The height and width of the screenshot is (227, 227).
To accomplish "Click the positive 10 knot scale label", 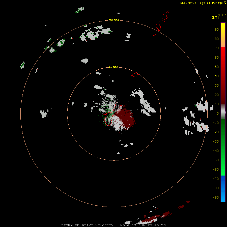I will tap(217, 104).
